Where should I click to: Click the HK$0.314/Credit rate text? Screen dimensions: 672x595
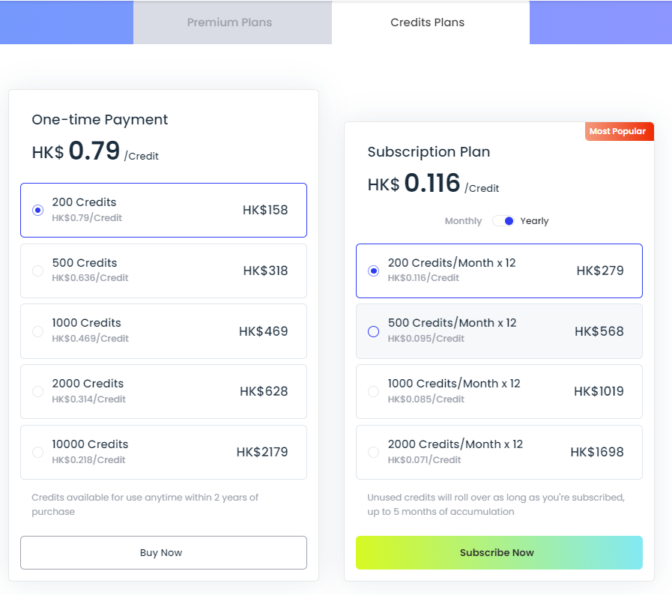coord(88,399)
